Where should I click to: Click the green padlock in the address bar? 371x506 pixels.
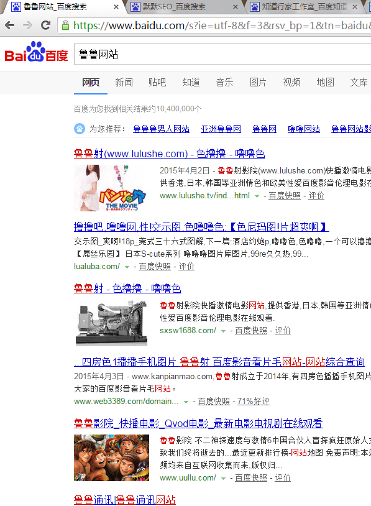pyautogui.click(x=65, y=25)
